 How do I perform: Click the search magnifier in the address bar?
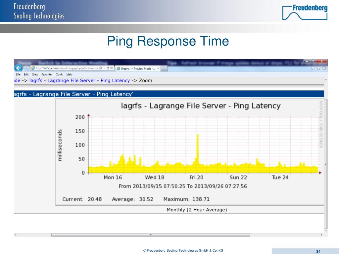click(x=100, y=68)
